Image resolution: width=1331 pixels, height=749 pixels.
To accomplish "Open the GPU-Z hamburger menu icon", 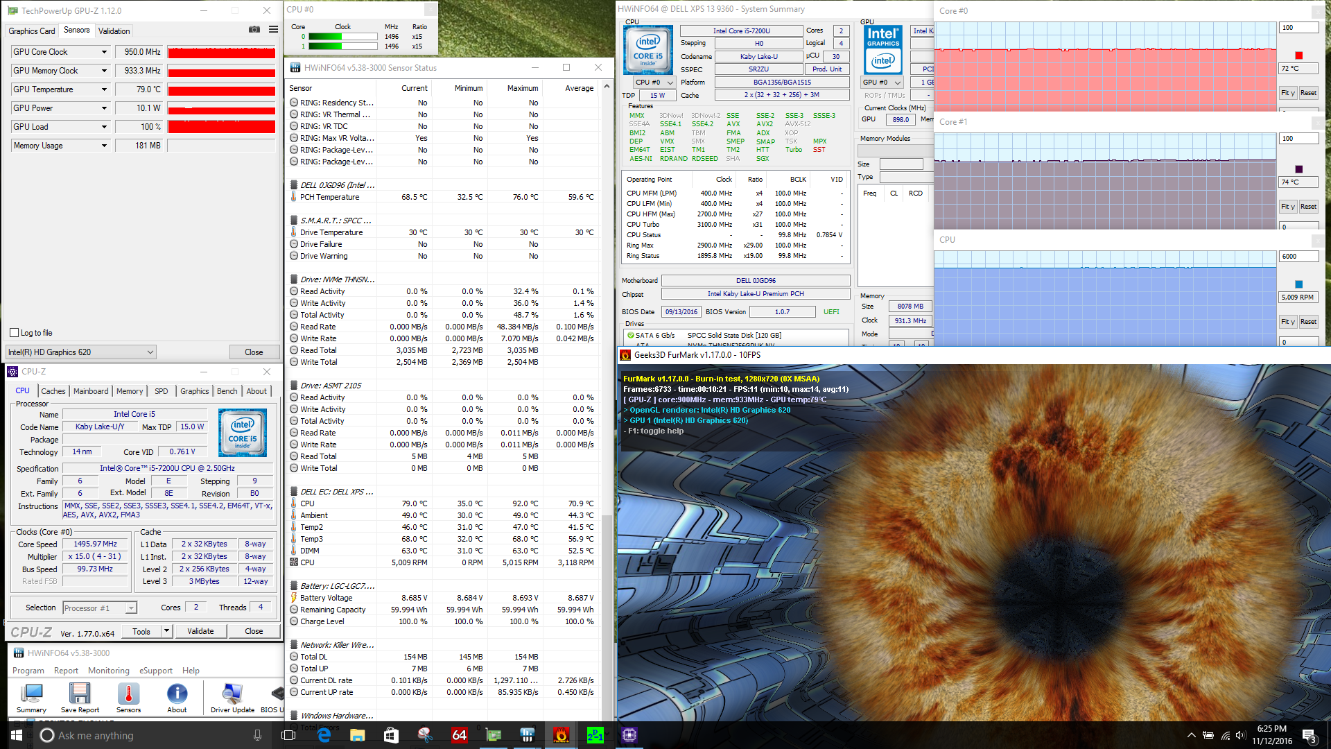I will coord(274,30).
